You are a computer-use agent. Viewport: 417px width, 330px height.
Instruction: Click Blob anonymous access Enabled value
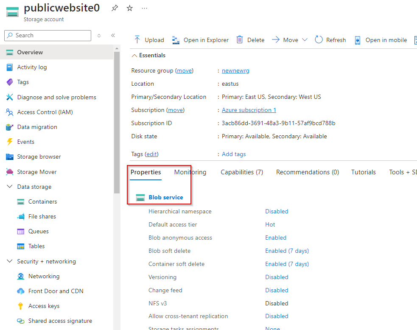click(276, 238)
